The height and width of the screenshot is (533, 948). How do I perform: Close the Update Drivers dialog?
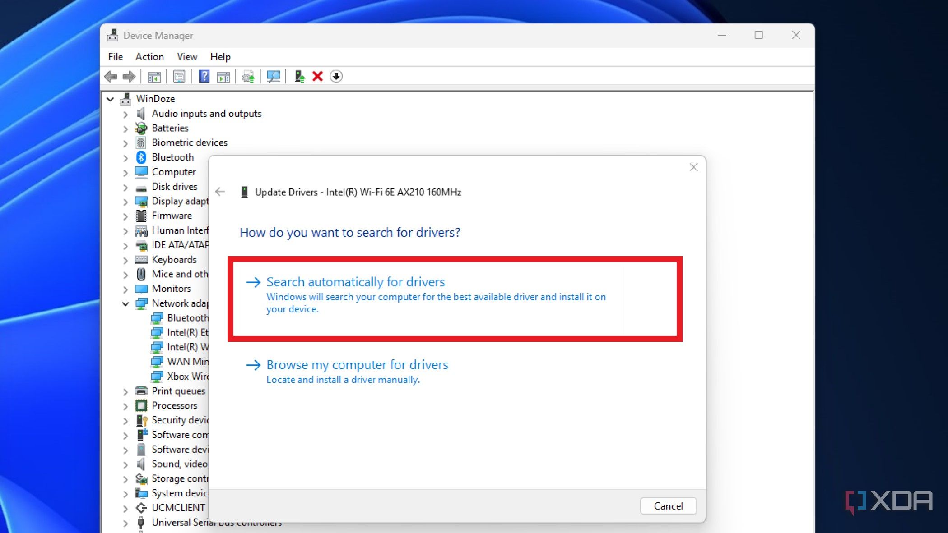pos(693,167)
